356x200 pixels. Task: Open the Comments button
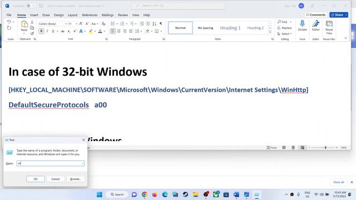(315, 15)
